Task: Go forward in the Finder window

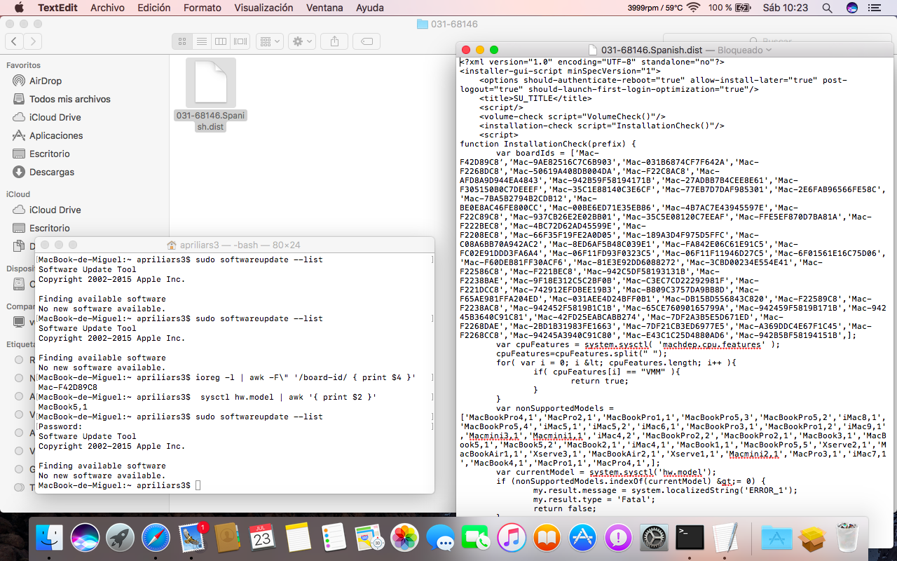Action: [x=33, y=41]
